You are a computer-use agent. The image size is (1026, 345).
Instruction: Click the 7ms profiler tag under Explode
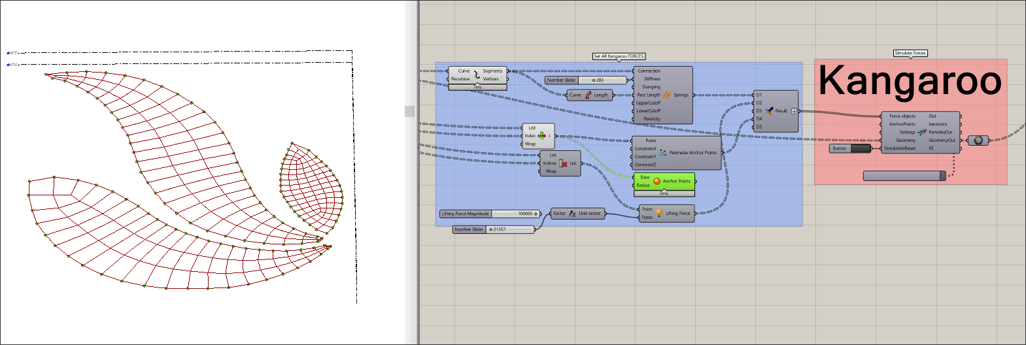(477, 87)
